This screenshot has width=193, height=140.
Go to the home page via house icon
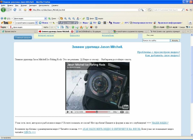click(25, 10)
